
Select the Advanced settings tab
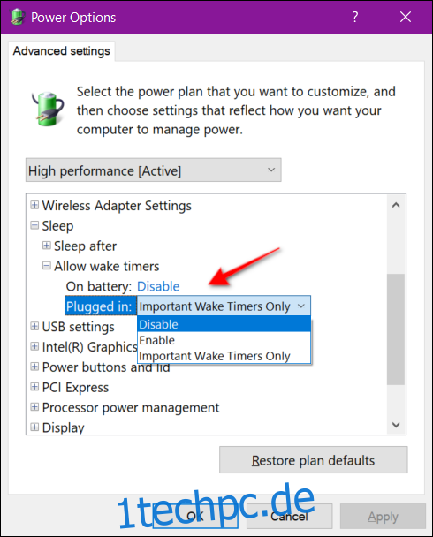click(62, 51)
